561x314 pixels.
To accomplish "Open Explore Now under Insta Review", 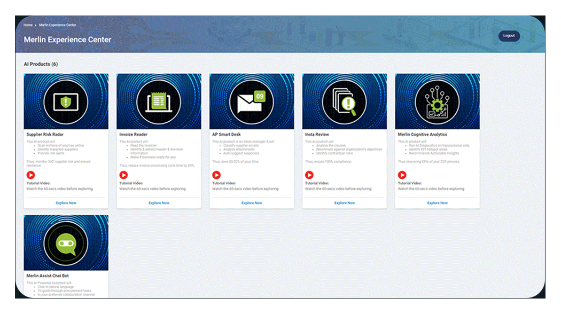I will 345,203.
